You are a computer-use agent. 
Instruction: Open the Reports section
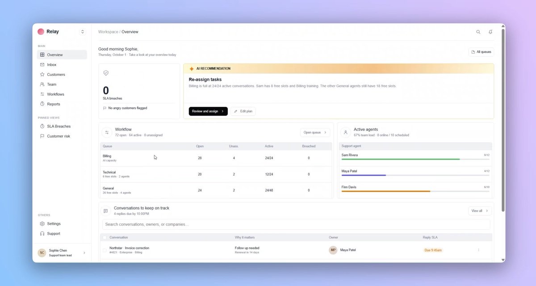tap(62, 104)
